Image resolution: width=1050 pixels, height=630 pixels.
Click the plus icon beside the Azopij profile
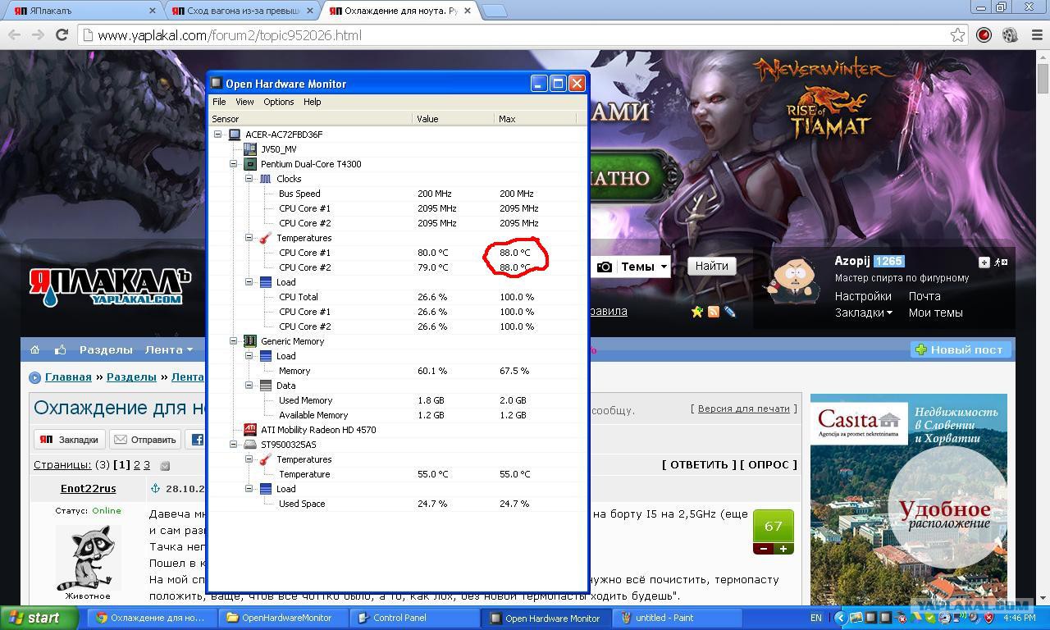[984, 262]
